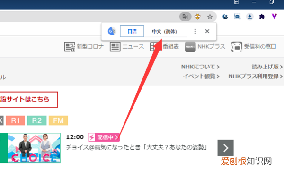Bookmark this page with the star icon
Screen dimensions: 284x170
[210, 17]
